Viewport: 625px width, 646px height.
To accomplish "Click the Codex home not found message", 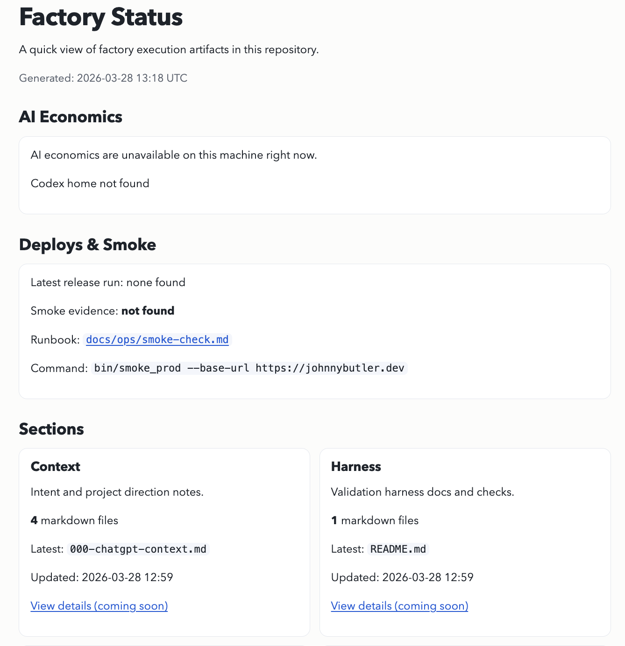I will pos(90,183).
